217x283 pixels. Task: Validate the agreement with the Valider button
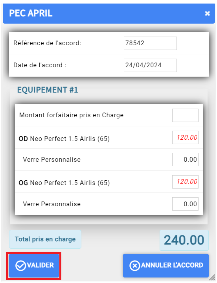pos(34,266)
